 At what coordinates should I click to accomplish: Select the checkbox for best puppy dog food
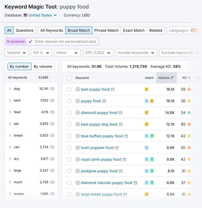coord(69,124)
